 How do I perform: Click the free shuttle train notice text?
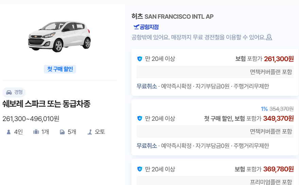[198, 37]
